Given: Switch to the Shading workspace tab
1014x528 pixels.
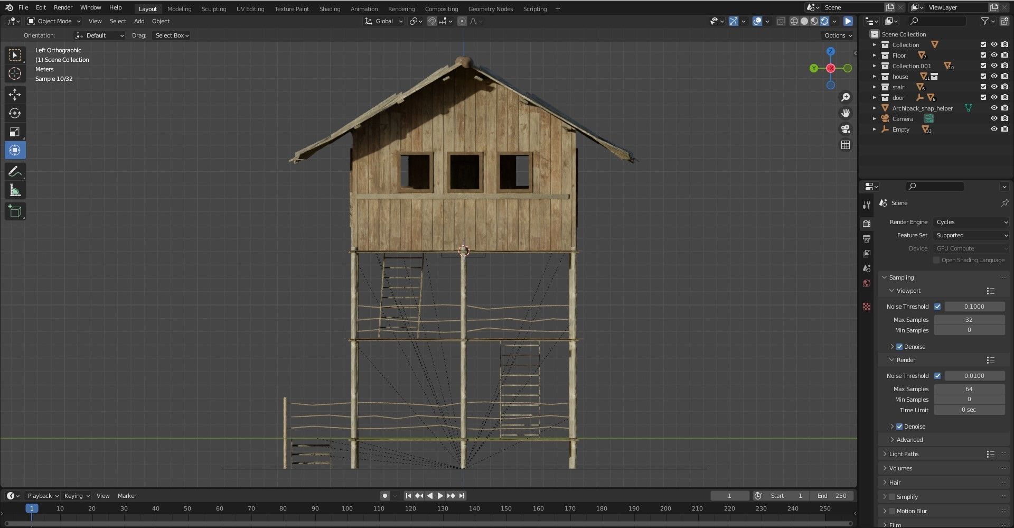Looking at the screenshot, I should (x=330, y=9).
